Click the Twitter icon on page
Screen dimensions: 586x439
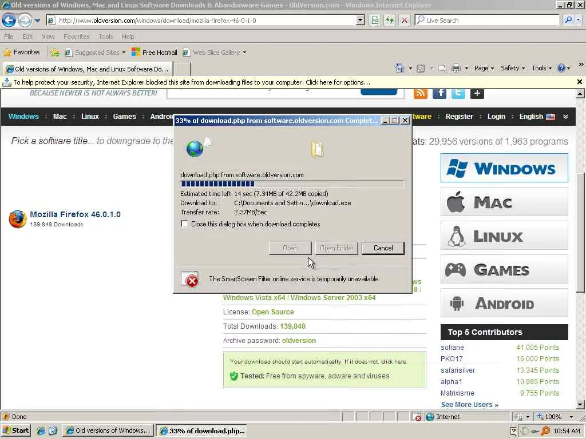[458, 93]
